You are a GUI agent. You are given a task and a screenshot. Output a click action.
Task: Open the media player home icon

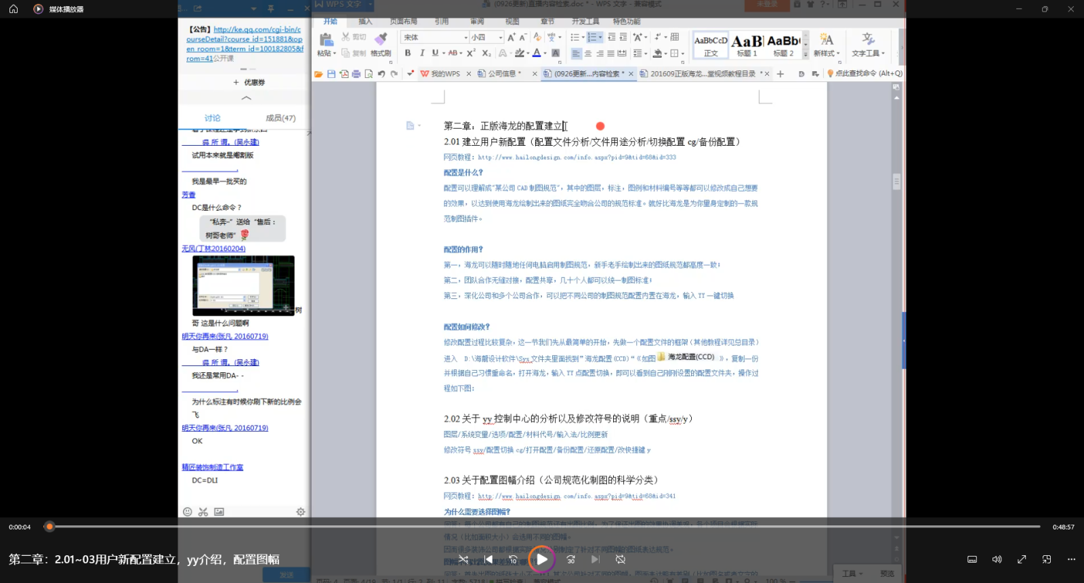point(14,9)
